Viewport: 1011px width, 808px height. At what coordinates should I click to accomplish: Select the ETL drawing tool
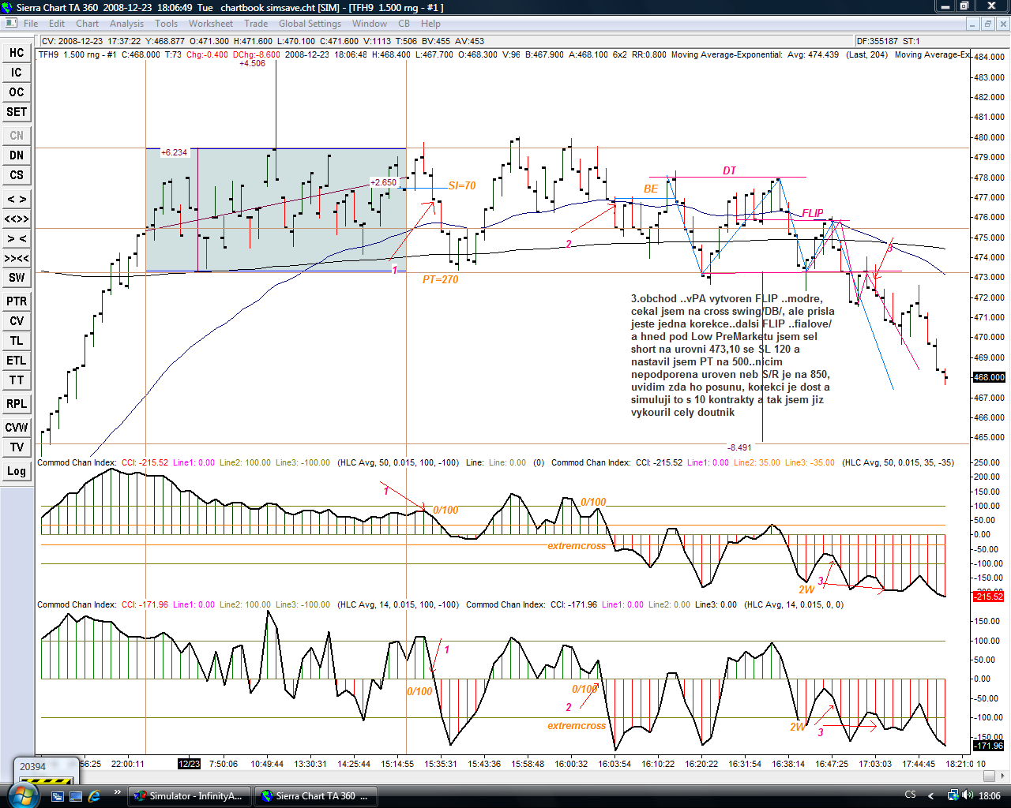17,361
